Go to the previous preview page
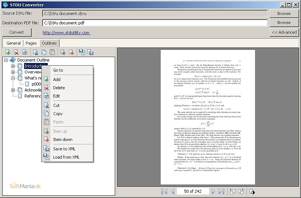 pyautogui.click(x=173, y=191)
